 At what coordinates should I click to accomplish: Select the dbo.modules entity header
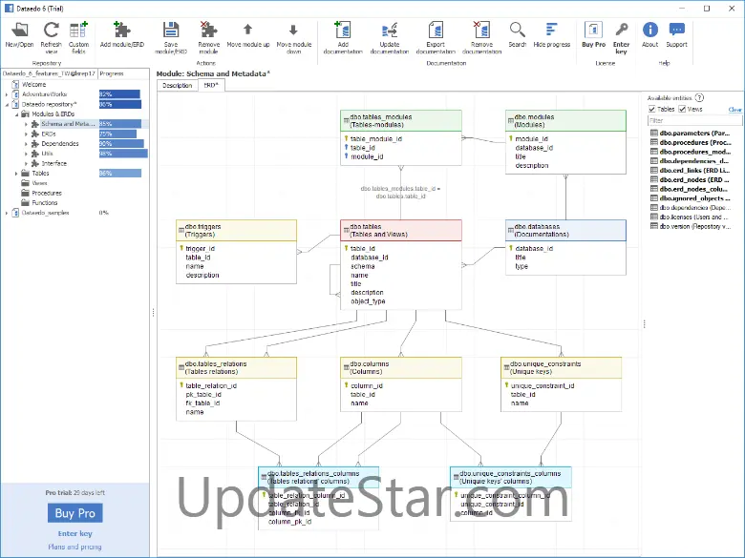(x=565, y=121)
